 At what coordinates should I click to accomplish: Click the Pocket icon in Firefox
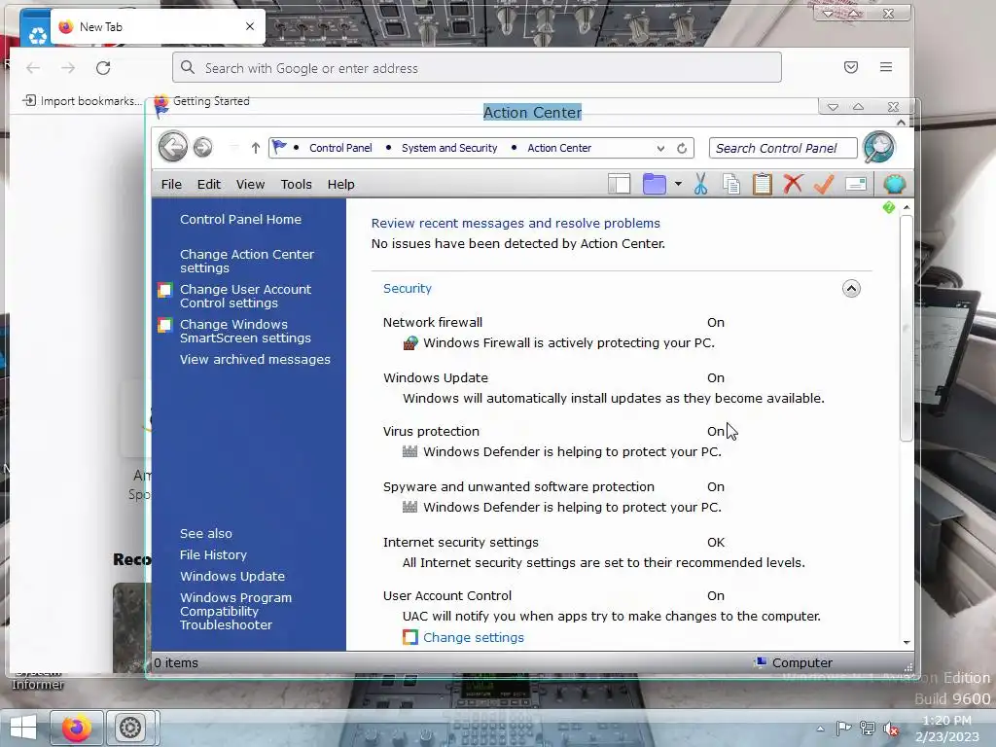click(x=851, y=67)
